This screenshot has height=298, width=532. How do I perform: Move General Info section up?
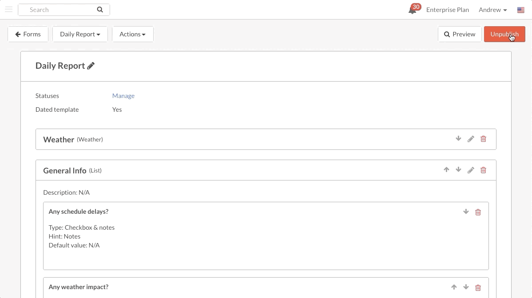click(446, 170)
